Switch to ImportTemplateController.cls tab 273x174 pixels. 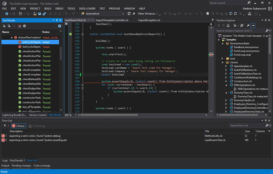click(112, 20)
